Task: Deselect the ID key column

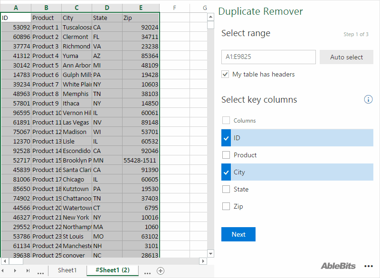Action: (x=226, y=137)
